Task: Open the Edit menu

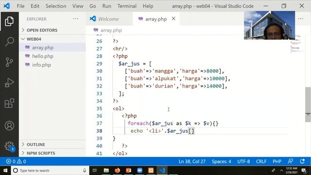Action: tap(35, 6)
